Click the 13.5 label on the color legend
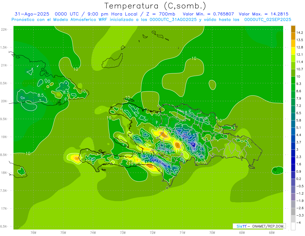 click(299, 40)
